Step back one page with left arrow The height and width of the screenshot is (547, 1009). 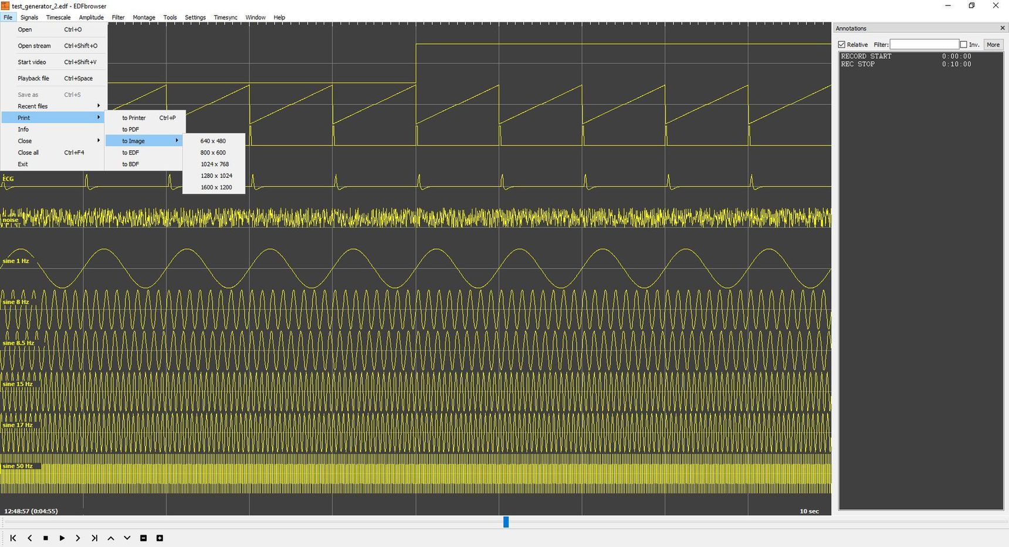tap(29, 538)
